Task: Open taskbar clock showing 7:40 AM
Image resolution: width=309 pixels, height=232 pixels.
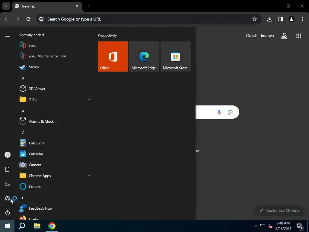Action: point(283,226)
